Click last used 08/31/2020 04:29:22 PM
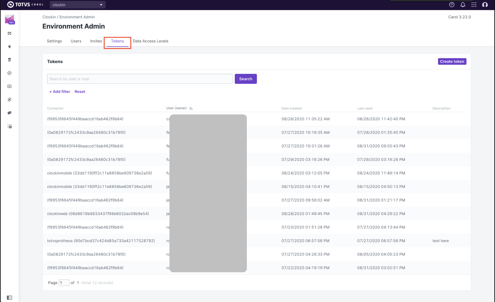495x302 pixels. click(381, 214)
